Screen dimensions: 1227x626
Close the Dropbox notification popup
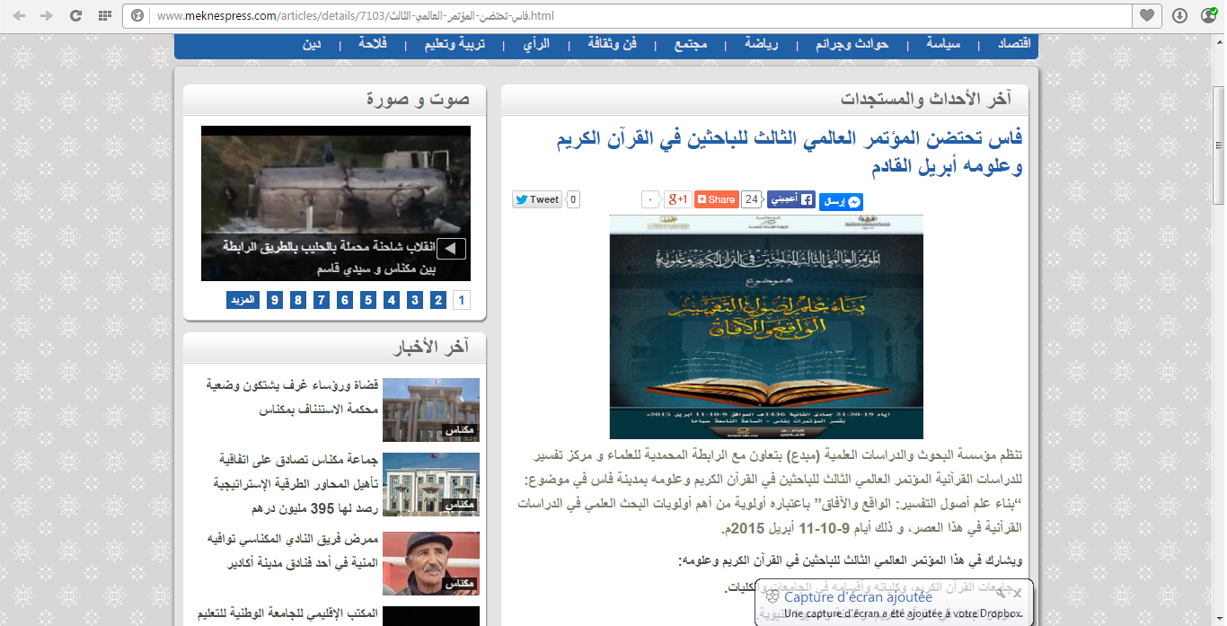[1018, 594]
